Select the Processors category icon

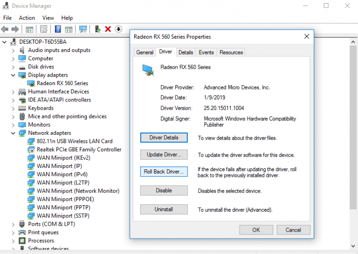[22, 241]
